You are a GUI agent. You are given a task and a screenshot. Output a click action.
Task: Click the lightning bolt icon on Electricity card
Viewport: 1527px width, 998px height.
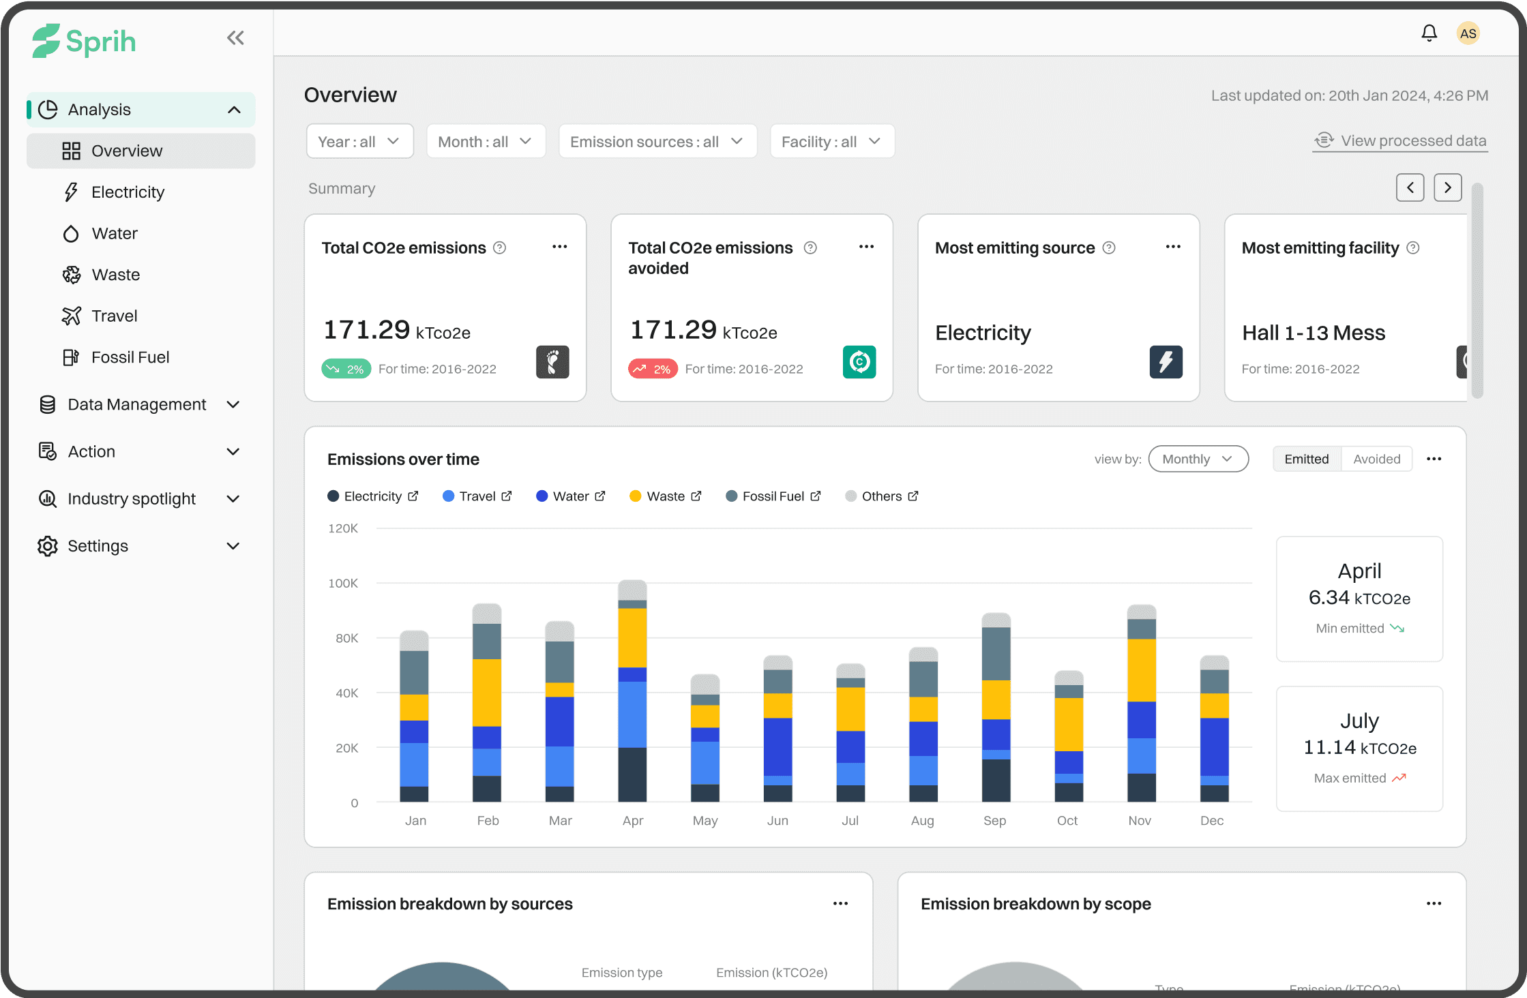(1166, 362)
